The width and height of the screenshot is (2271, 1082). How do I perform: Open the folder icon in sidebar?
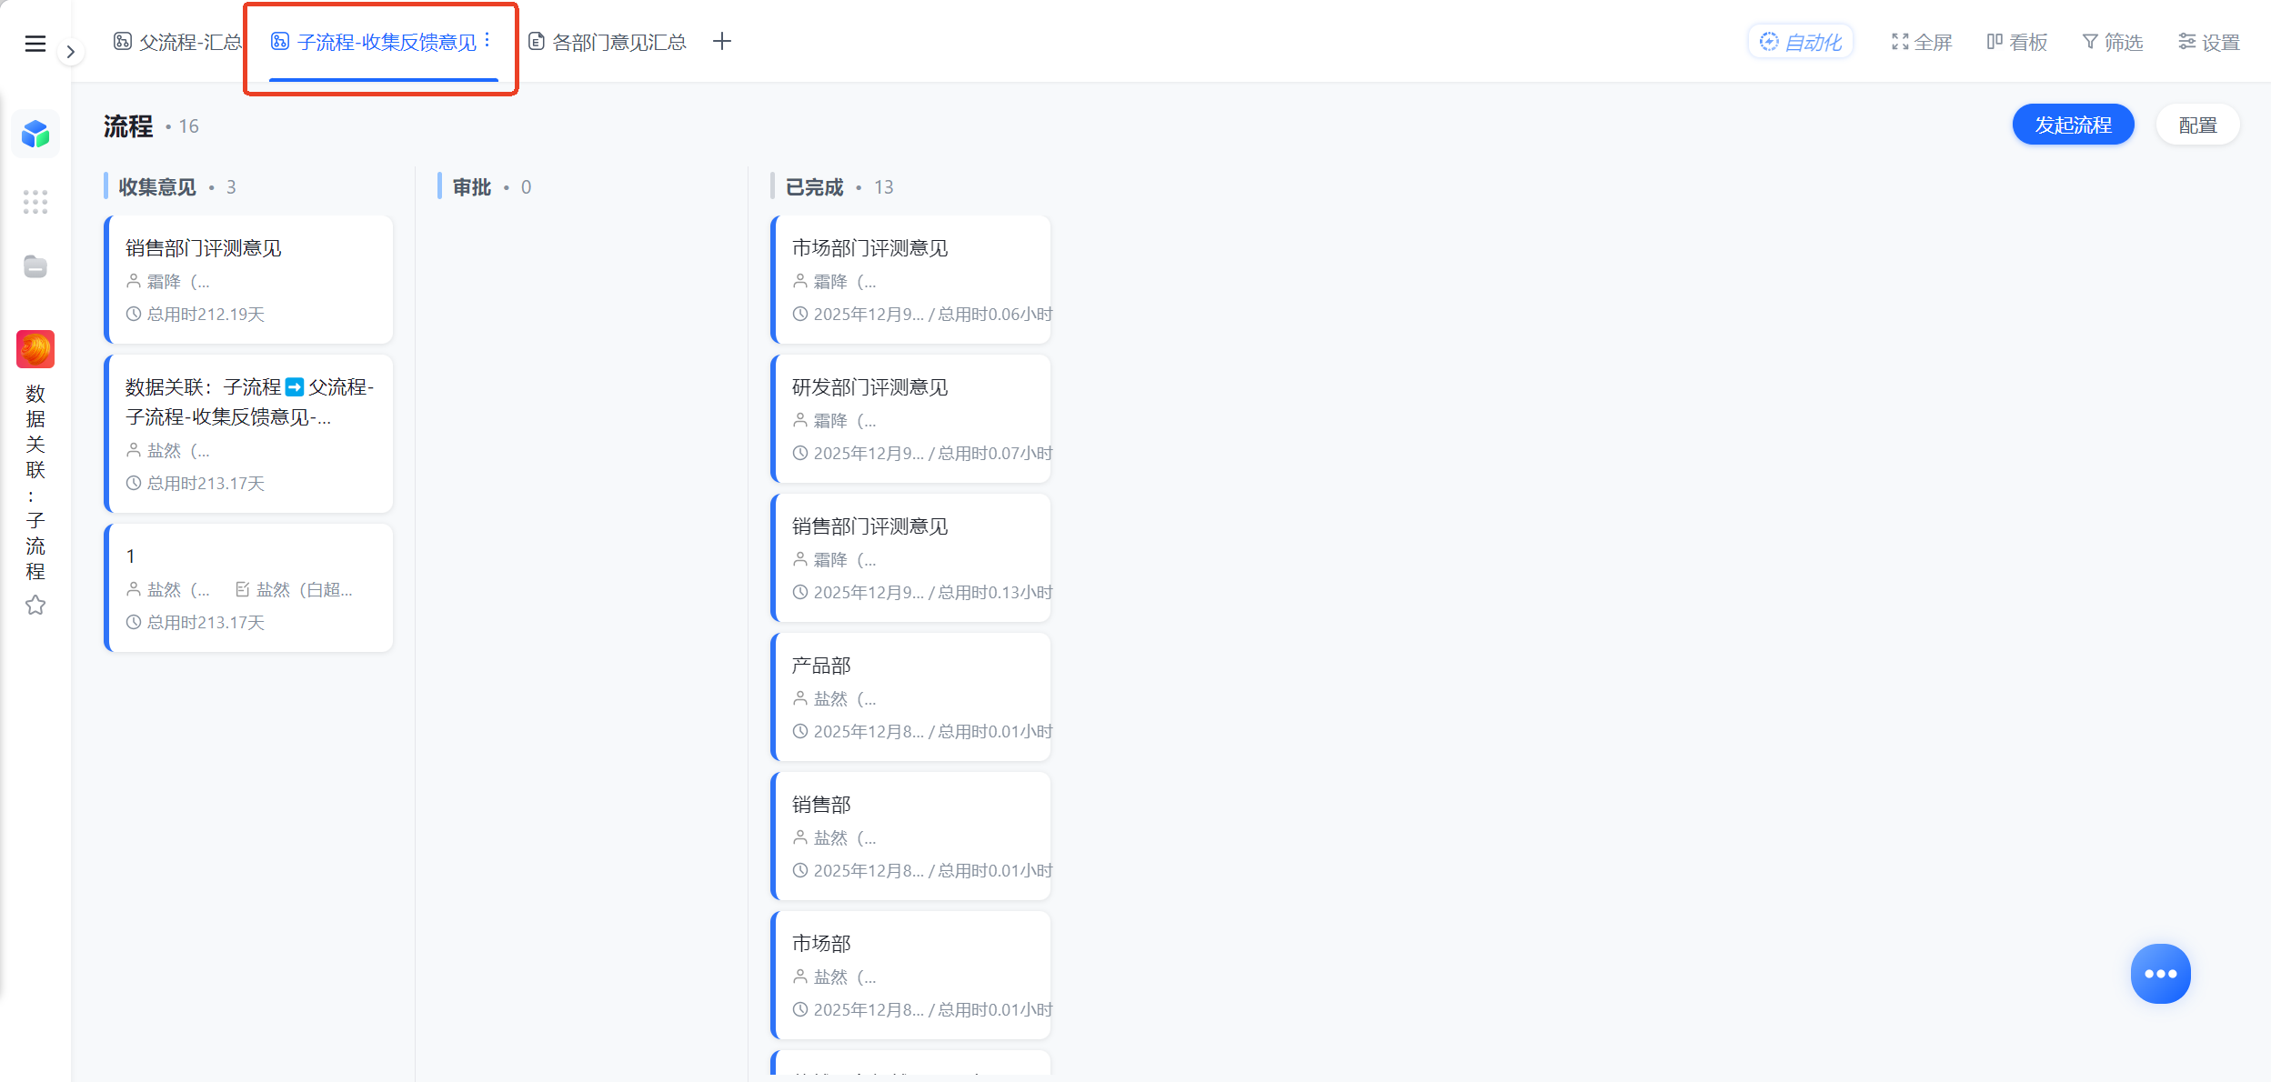click(x=35, y=266)
